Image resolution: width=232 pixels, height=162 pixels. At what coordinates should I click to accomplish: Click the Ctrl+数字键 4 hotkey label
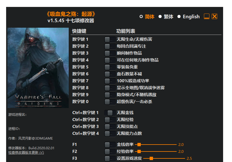click(x=85, y=133)
